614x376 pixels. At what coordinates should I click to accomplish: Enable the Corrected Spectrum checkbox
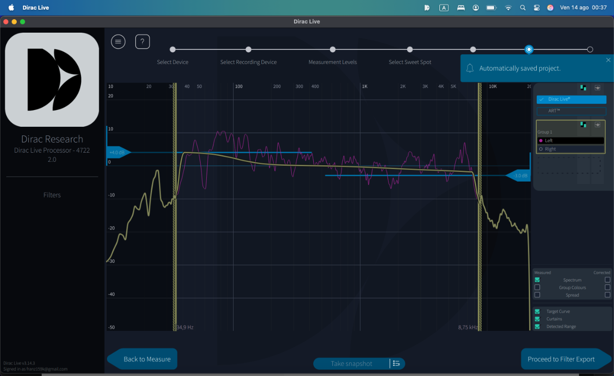[608, 280]
